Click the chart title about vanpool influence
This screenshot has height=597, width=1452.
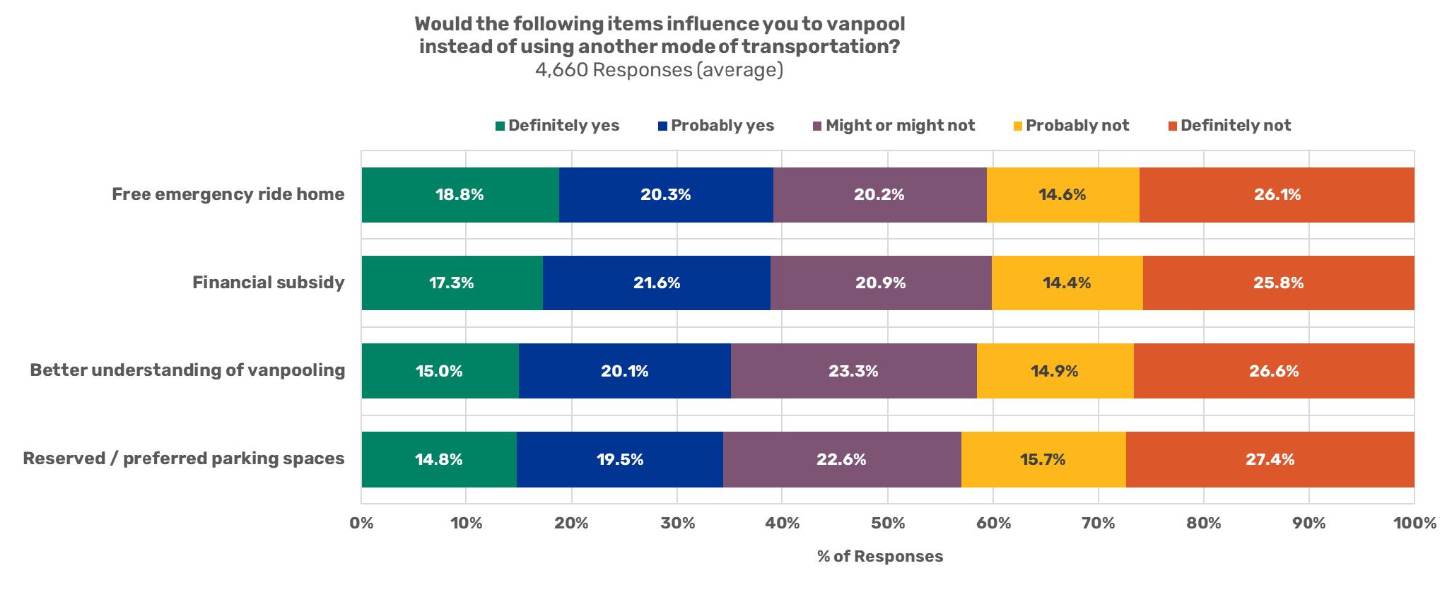point(660,35)
